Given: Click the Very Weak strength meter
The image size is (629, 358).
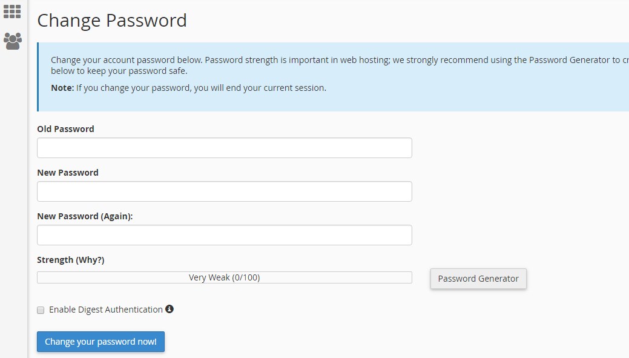Looking at the screenshot, I should coord(224,277).
